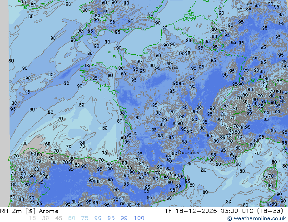
Task: Click the 'RH 2m [%] Arome' title
Action: (29, 211)
